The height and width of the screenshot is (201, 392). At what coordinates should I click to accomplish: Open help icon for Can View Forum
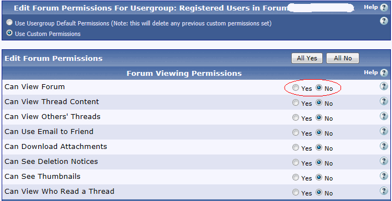coord(384,86)
